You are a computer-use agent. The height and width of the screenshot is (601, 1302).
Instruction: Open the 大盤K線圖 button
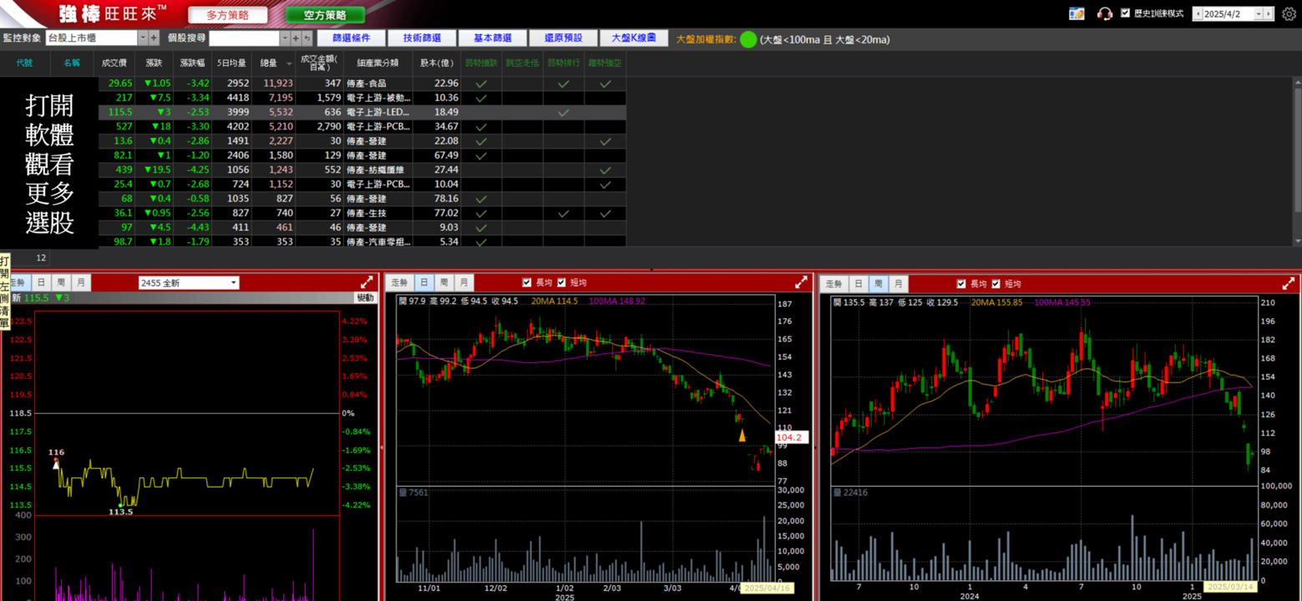(634, 38)
